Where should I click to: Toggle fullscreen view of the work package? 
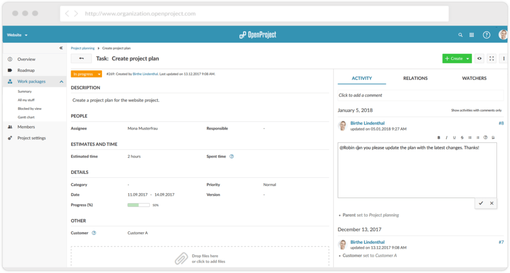tap(492, 59)
